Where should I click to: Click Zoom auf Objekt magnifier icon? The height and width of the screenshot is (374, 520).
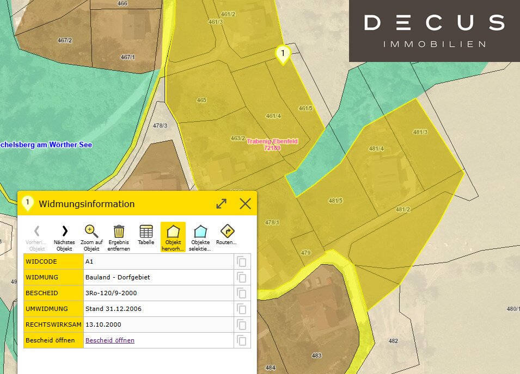click(91, 232)
